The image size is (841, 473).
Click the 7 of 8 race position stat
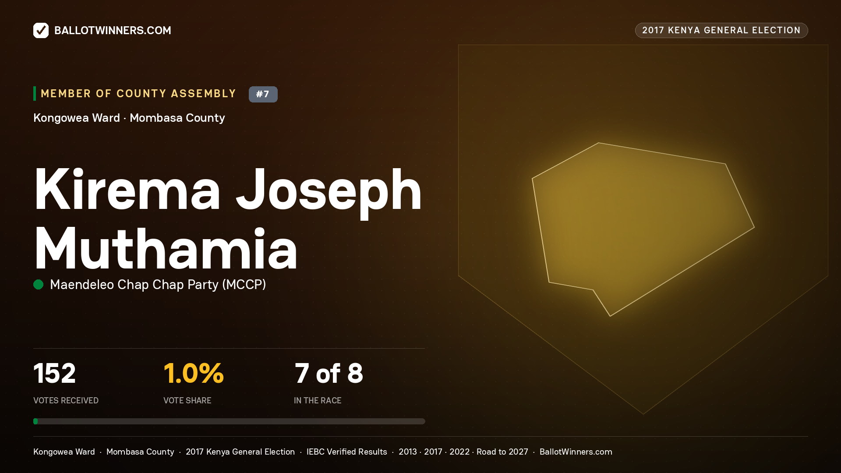click(329, 374)
